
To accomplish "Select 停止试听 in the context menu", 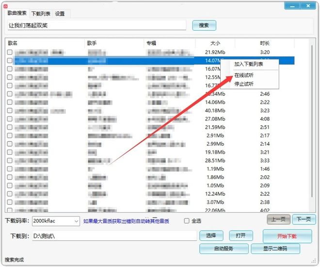I will click(244, 84).
